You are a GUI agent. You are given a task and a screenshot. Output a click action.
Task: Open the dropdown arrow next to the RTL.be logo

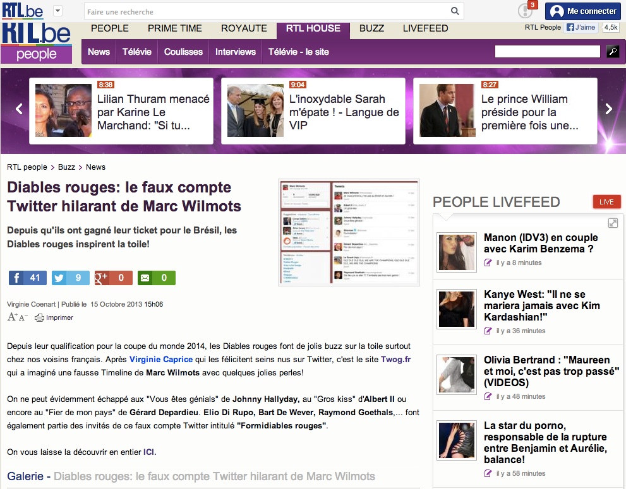point(57,11)
